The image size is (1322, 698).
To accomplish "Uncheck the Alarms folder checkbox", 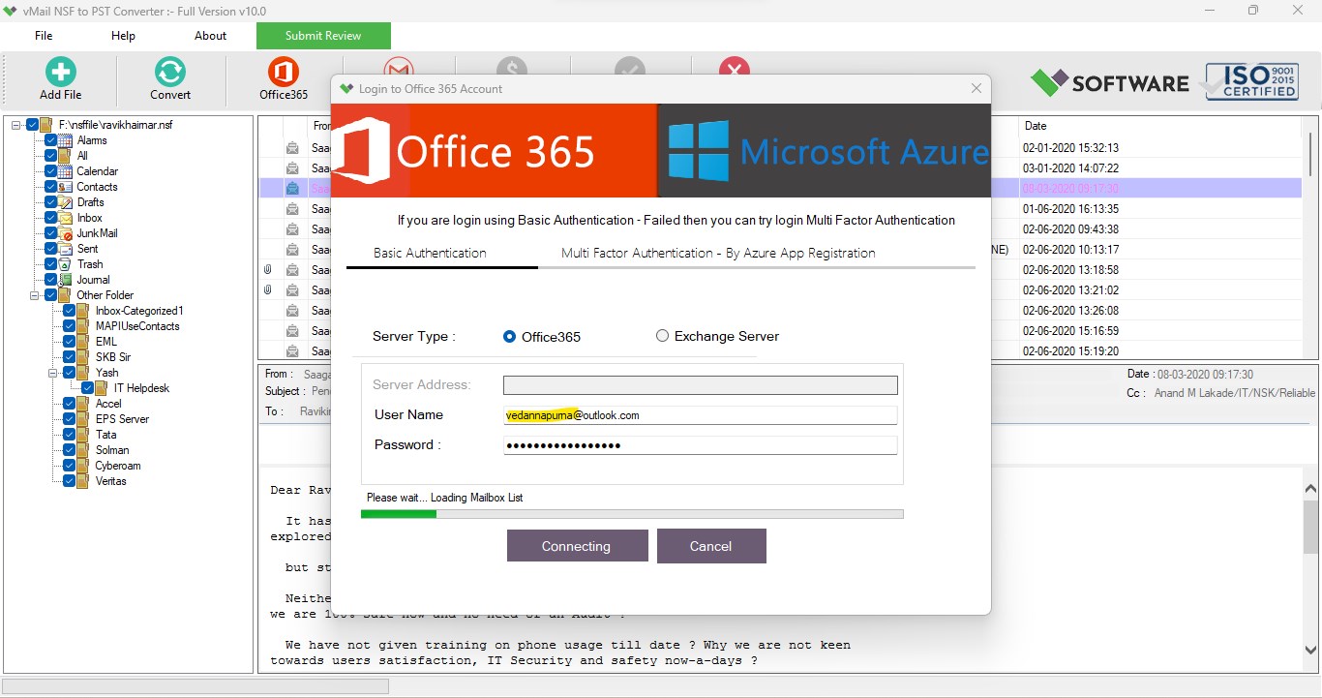I will coord(51,140).
